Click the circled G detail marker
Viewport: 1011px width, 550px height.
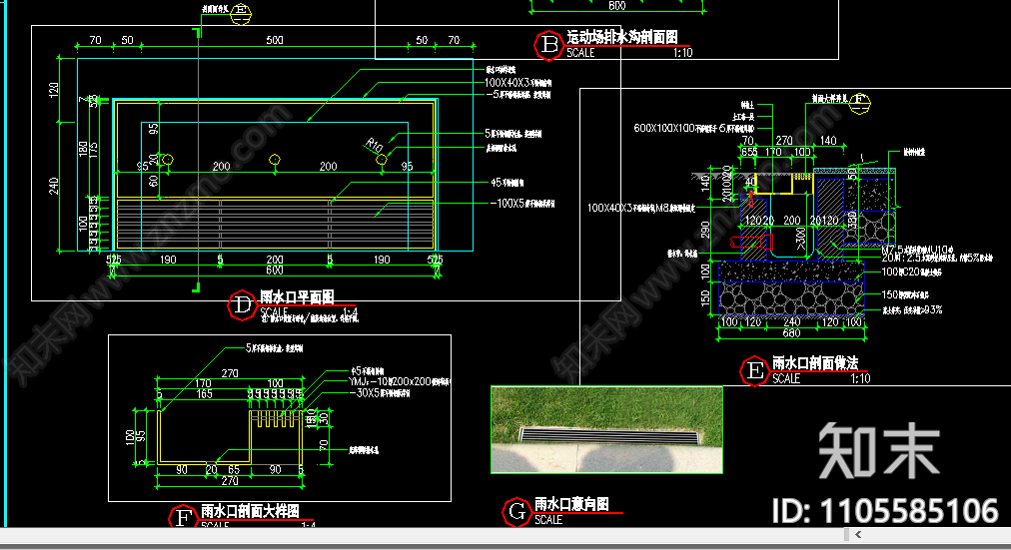(x=516, y=512)
